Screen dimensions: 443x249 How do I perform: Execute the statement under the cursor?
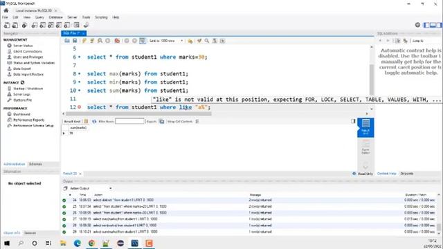tap(92, 41)
